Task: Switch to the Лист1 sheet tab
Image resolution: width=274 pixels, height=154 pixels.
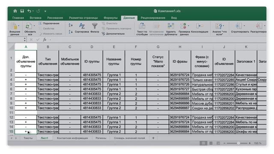Action: point(45,138)
